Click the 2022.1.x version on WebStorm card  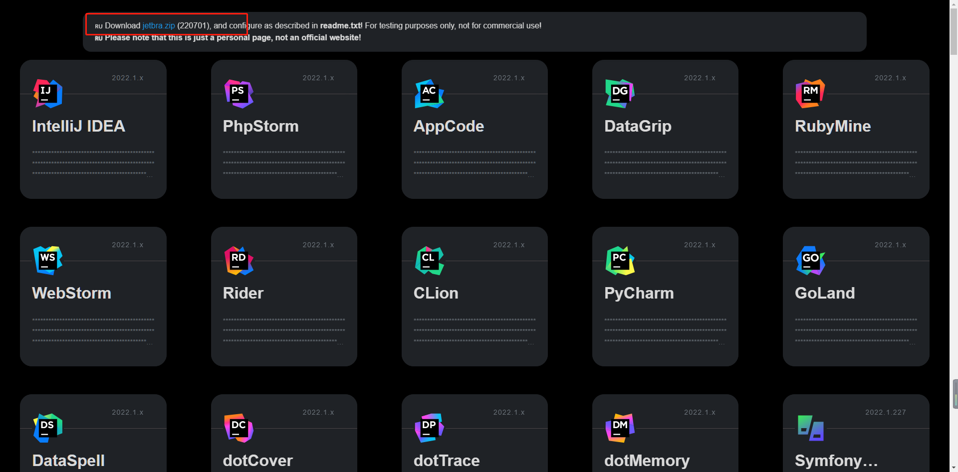point(128,245)
